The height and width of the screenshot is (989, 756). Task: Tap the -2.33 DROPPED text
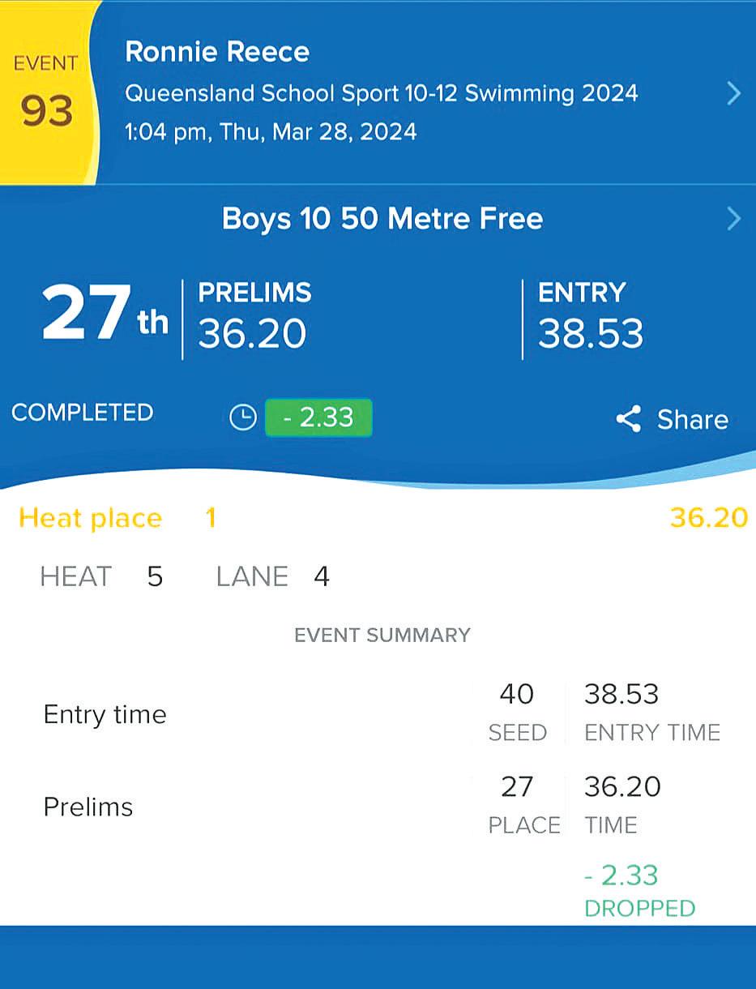coord(638,889)
